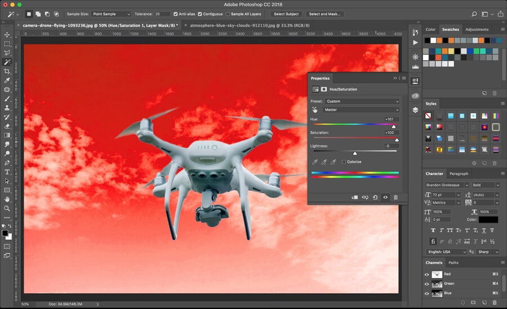
Task: Choose the Hand tool
Action: pyautogui.click(x=7, y=199)
